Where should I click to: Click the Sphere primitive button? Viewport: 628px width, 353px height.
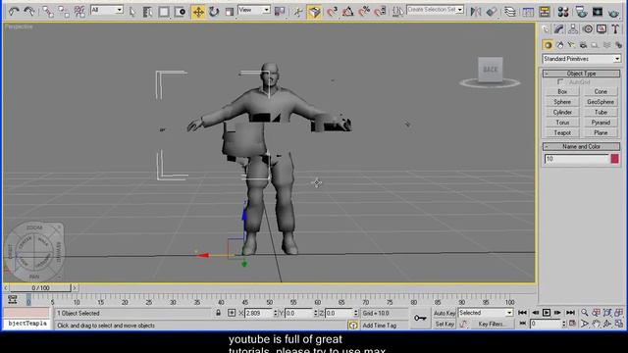coord(562,102)
